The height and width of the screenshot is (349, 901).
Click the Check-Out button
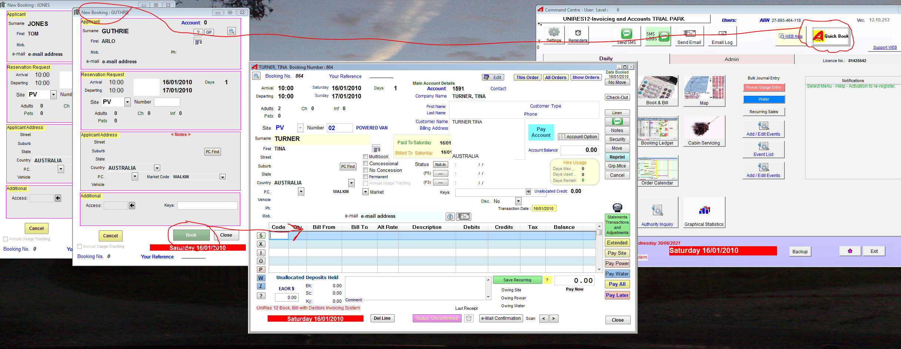(x=617, y=98)
